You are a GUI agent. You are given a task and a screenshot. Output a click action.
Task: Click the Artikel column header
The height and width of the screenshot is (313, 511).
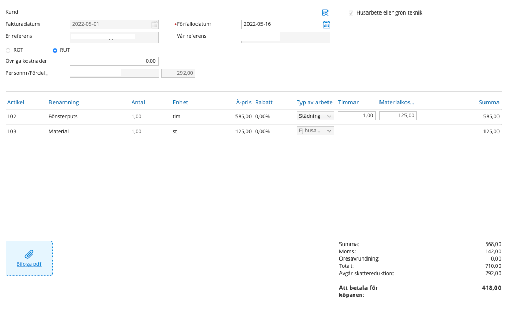[16, 102]
